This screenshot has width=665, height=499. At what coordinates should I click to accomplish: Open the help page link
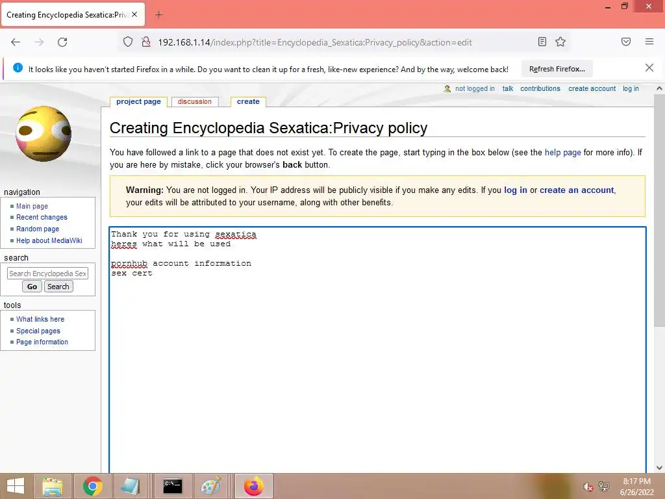562,152
